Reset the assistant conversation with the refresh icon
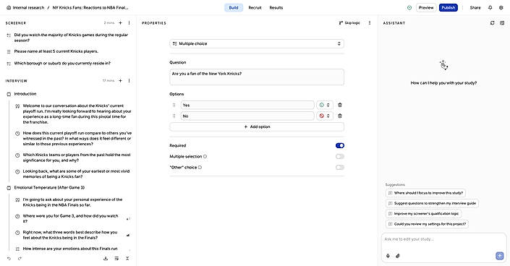The image size is (510, 266). pyautogui.click(x=493, y=23)
